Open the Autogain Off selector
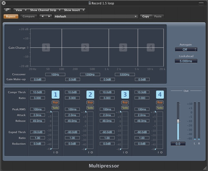This screenshot has width=208, height=171. (186, 49)
